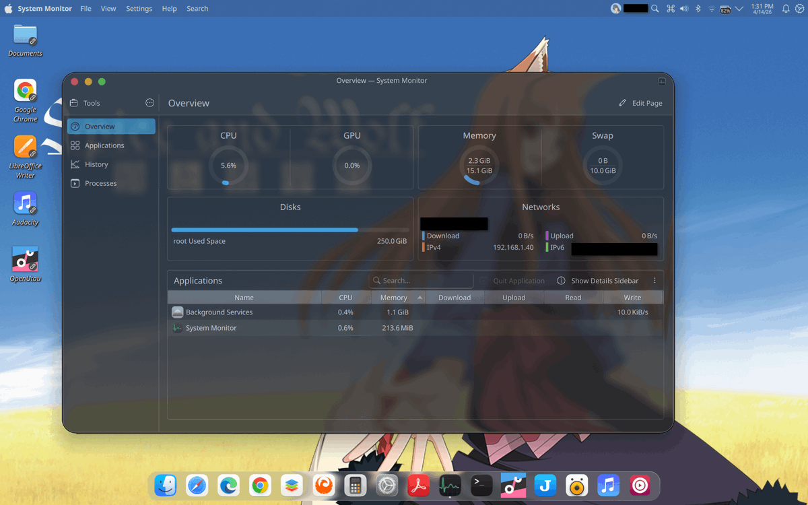Click the Edit Page button
Image resolution: width=808 pixels, height=505 pixels.
click(640, 103)
